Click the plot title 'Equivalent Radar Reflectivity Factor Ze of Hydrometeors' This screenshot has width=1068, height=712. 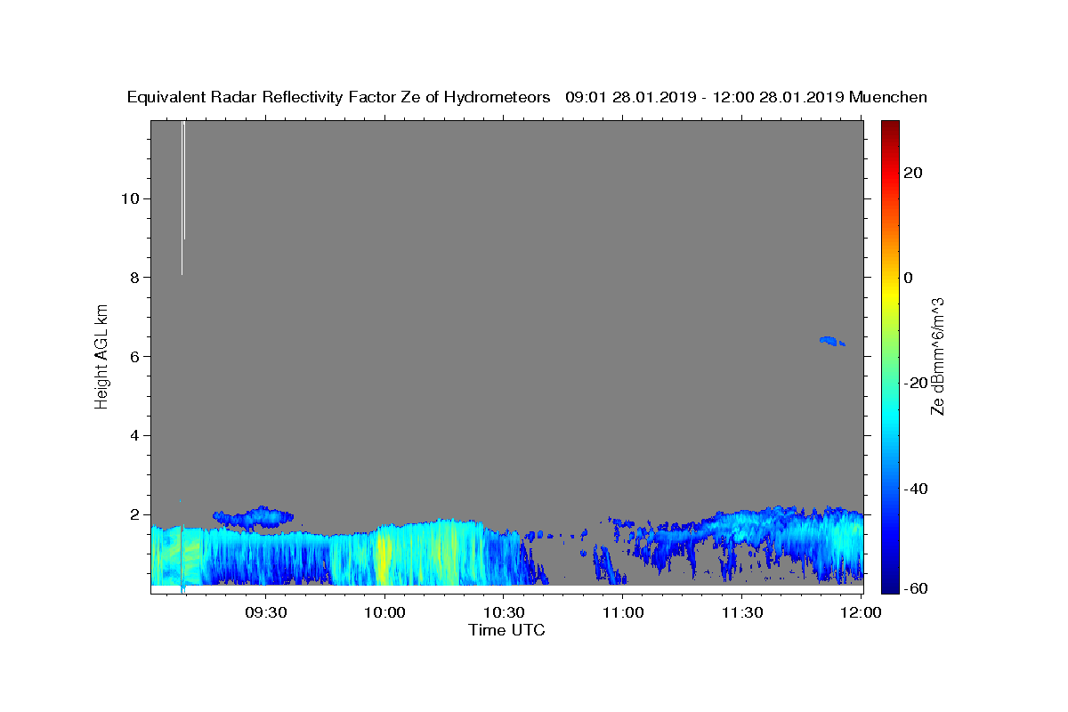click(x=338, y=98)
